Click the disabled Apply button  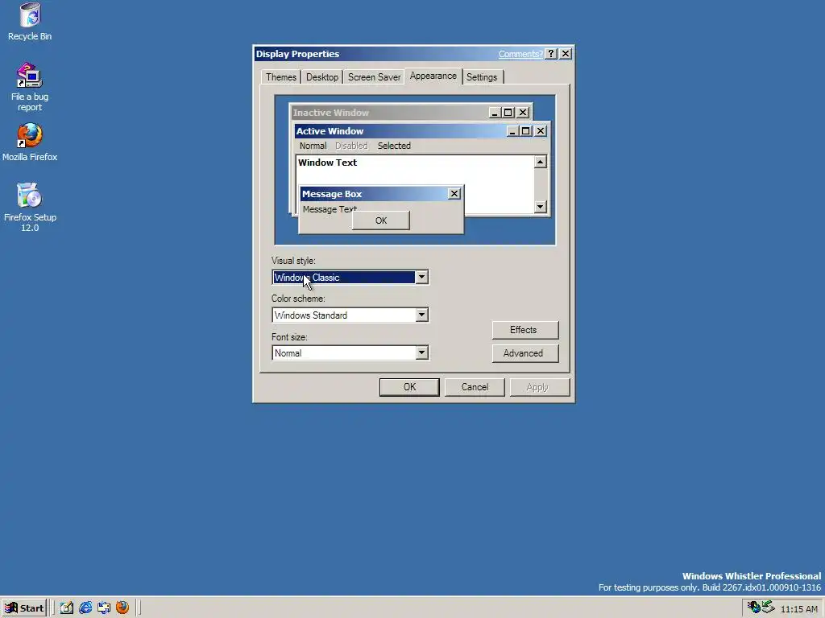point(539,387)
